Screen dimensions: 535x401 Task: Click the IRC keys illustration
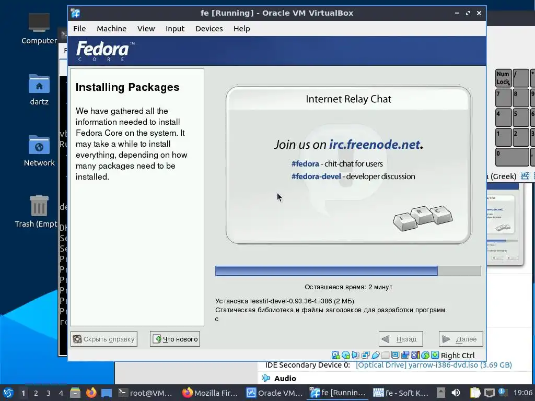pyautogui.click(x=423, y=218)
